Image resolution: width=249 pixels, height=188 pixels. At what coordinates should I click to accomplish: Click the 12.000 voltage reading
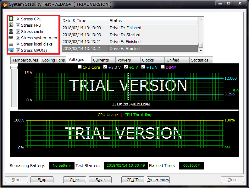[230, 78]
